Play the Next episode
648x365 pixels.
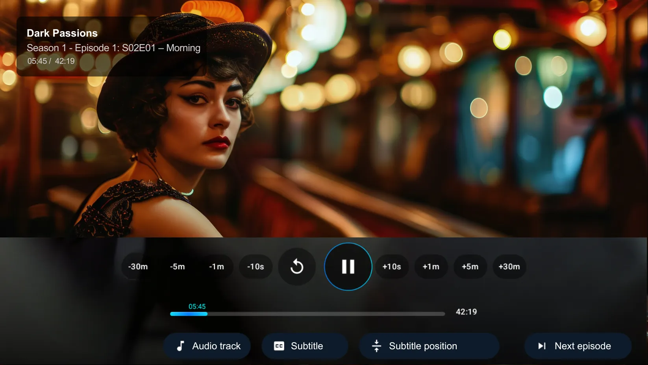point(578,346)
